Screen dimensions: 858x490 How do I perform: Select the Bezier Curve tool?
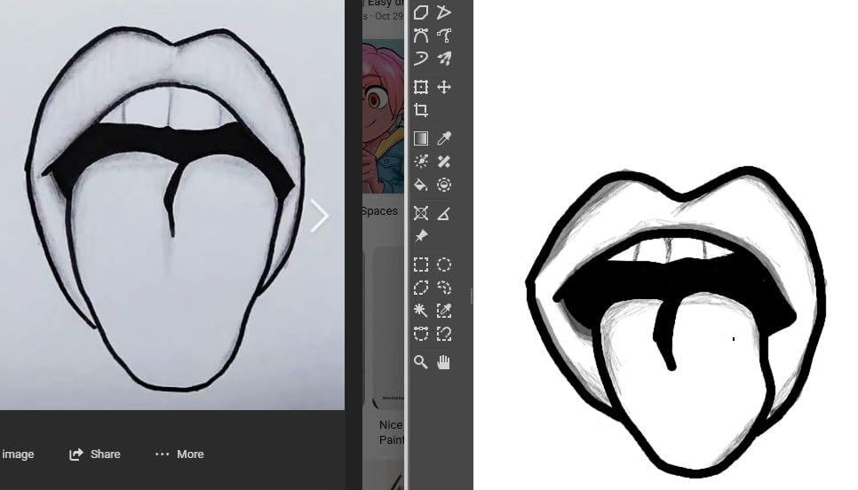pos(421,36)
